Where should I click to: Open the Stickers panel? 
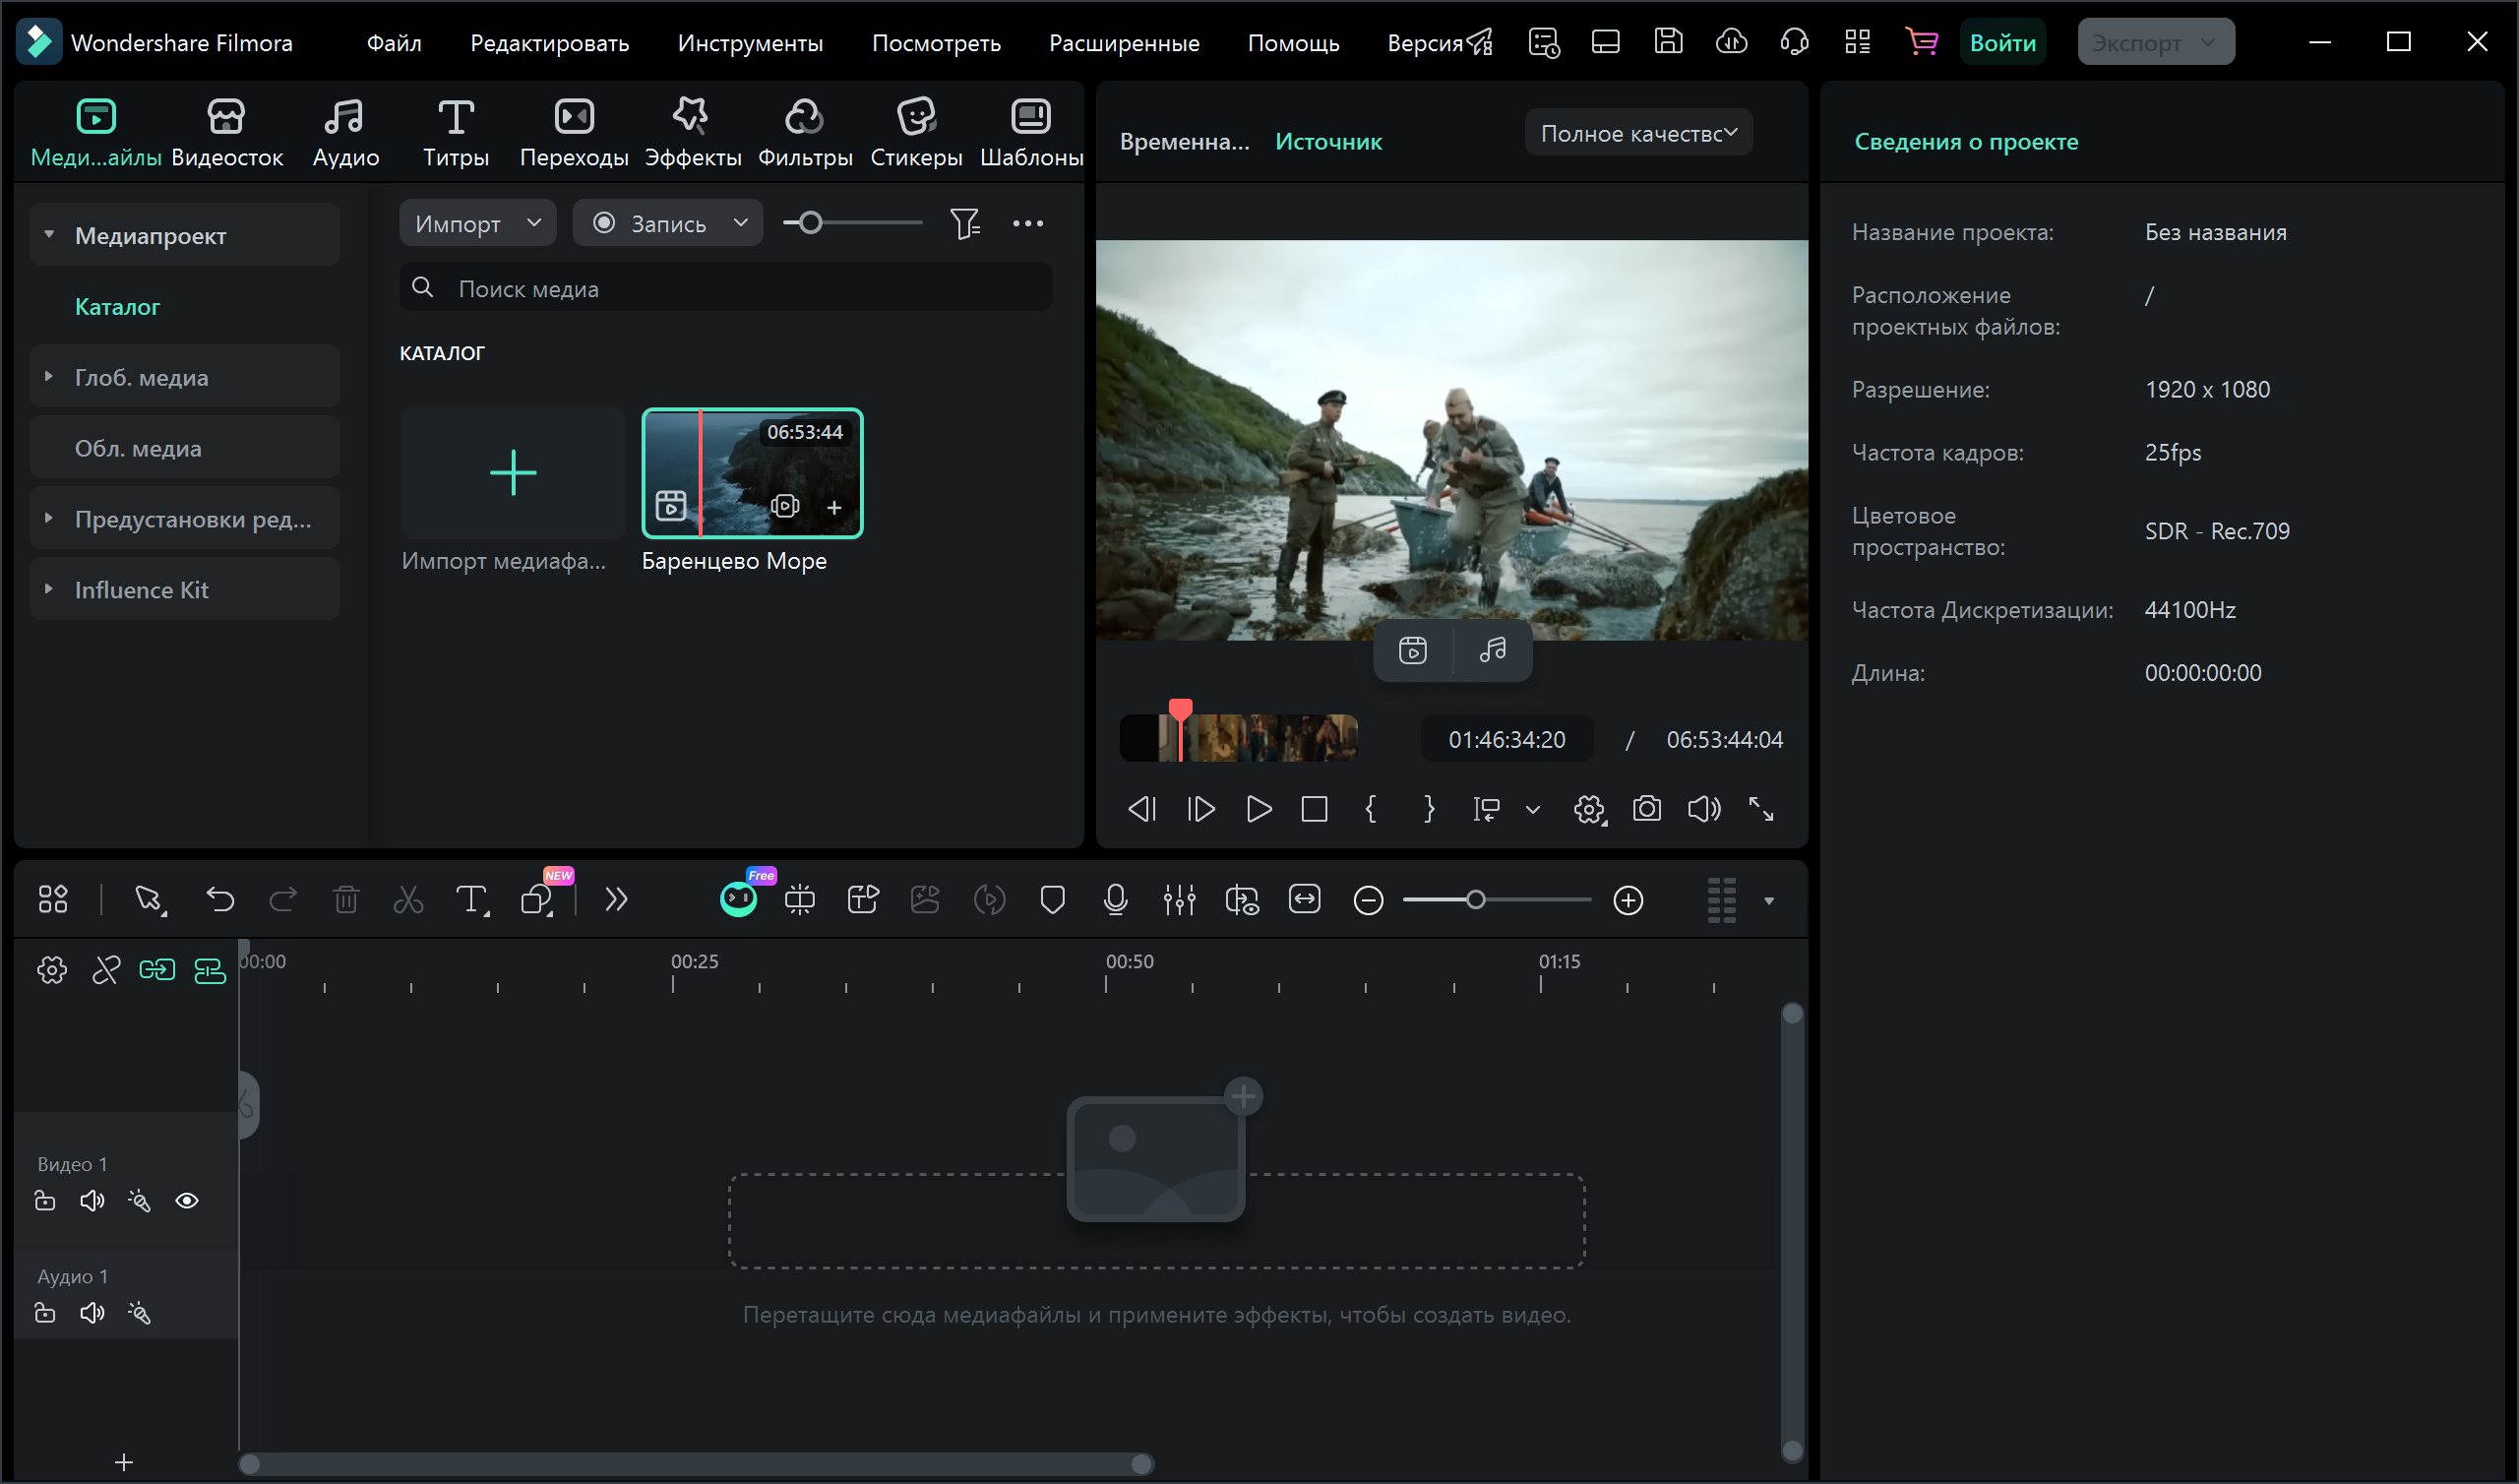coord(915,132)
